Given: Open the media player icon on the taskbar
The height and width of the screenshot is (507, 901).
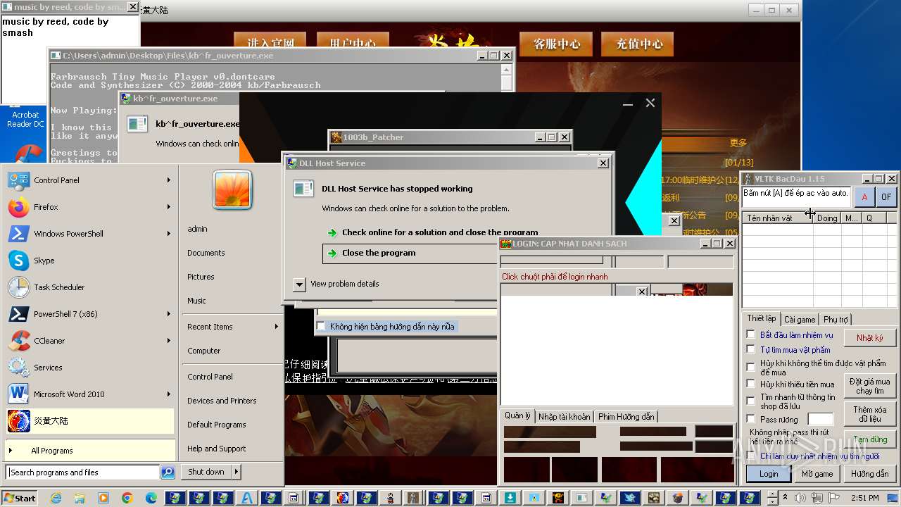Looking at the screenshot, I should click(x=103, y=498).
